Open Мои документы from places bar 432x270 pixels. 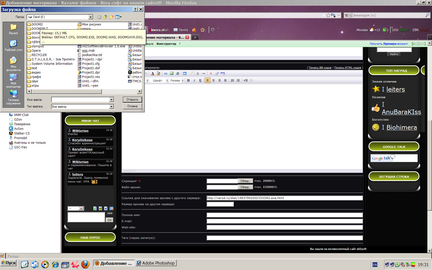click(13, 64)
